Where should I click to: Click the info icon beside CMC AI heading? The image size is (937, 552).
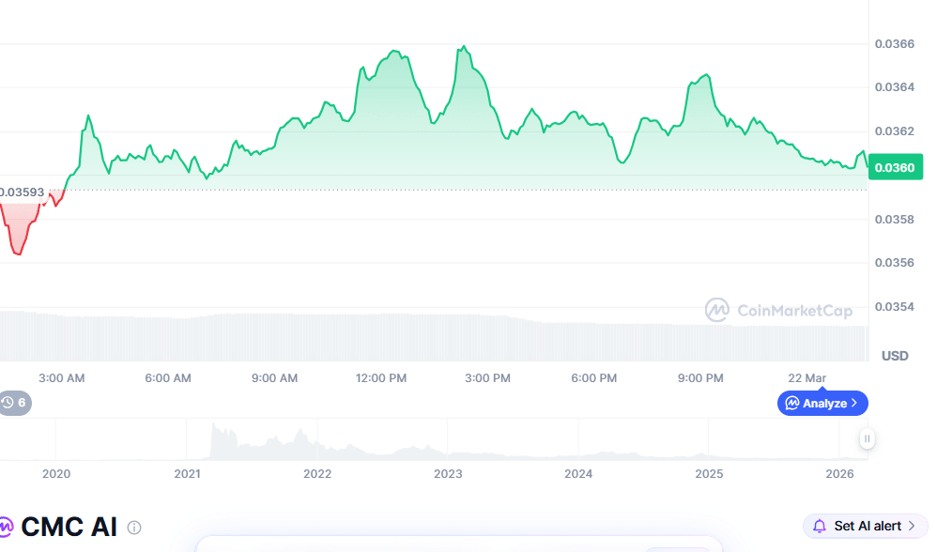[133, 526]
